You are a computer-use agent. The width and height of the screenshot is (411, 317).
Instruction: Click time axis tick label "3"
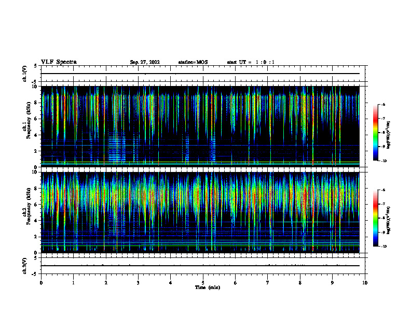pos(138,283)
